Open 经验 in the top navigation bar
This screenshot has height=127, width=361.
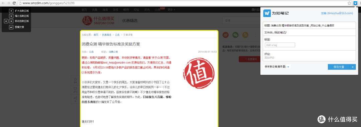(136, 10)
